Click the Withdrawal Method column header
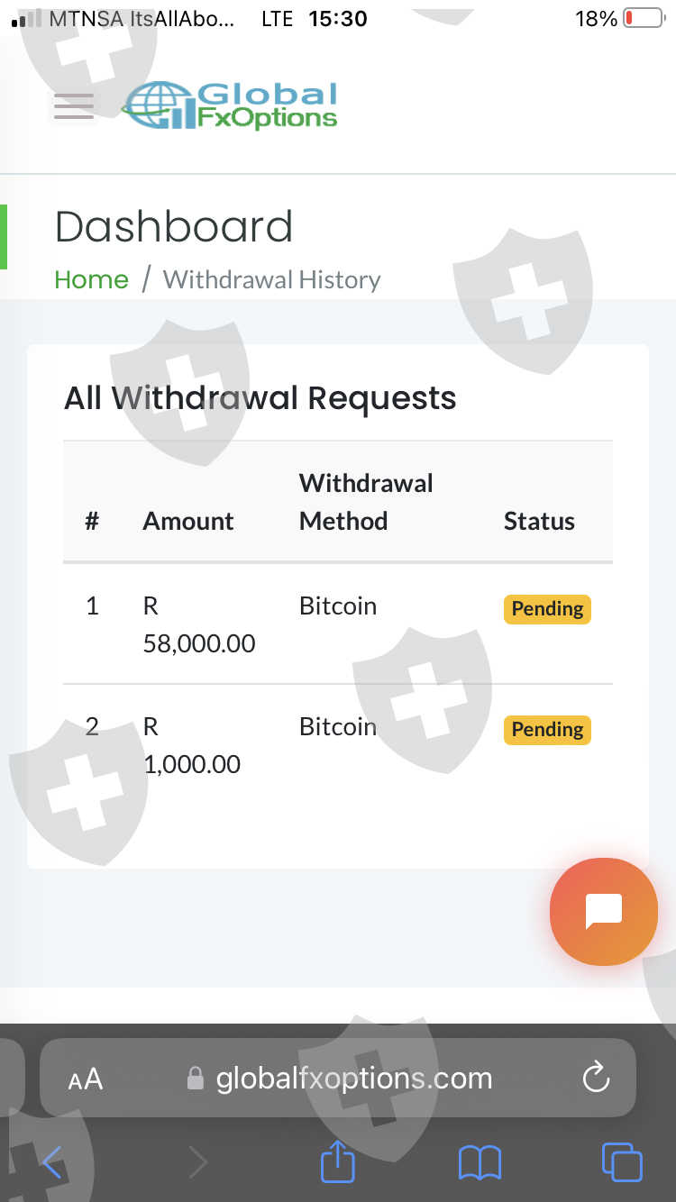The width and height of the screenshot is (676, 1202). pyautogui.click(x=365, y=502)
